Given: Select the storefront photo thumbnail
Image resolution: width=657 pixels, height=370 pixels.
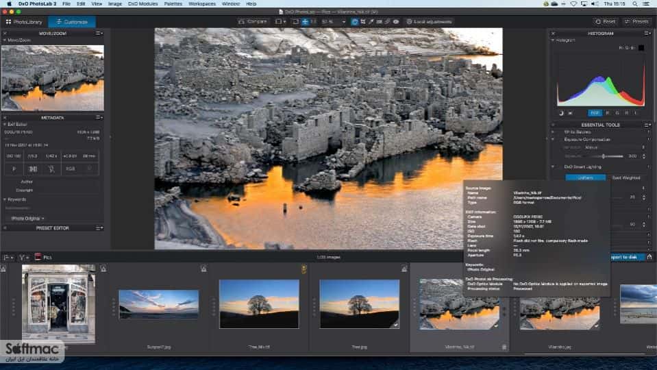Looking at the screenshot, I should tap(58, 304).
